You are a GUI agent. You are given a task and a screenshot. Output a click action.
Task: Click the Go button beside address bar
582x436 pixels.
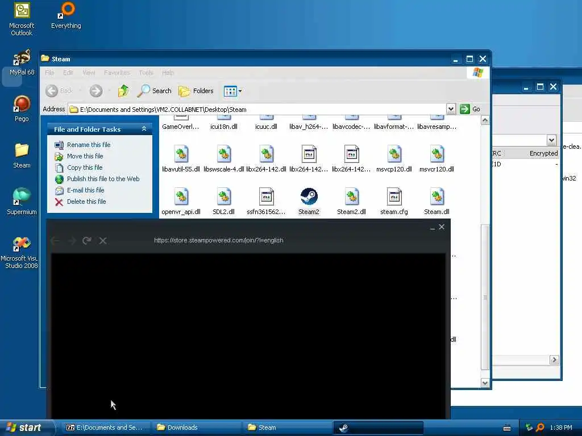tap(470, 109)
